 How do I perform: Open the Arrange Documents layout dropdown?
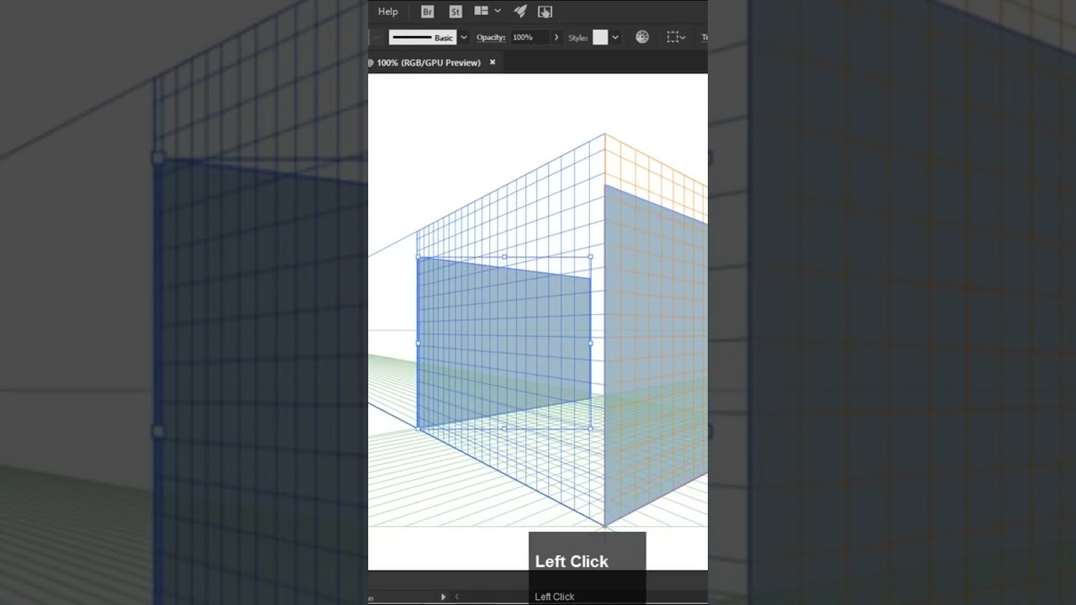click(488, 11)
